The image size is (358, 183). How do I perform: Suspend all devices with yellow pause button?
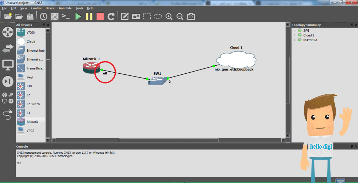[x=89, y=16]
